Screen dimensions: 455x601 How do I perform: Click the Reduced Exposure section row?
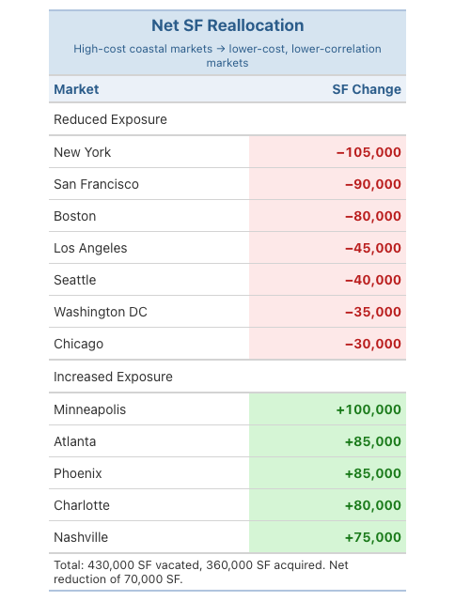(227, 119)
